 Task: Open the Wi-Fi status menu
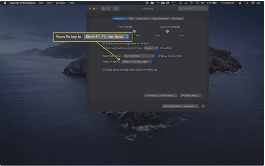coord(191,3)
